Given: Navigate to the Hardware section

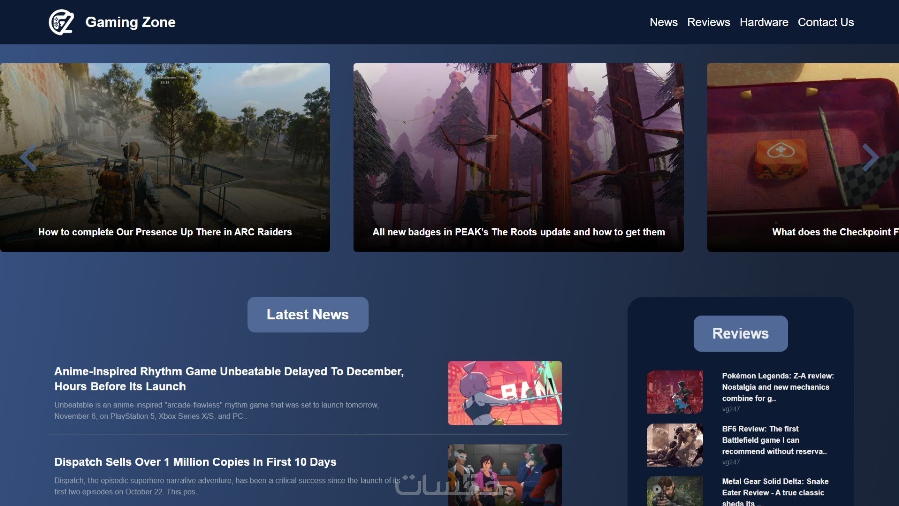Looking at the screenshot, I should [764, 22].
